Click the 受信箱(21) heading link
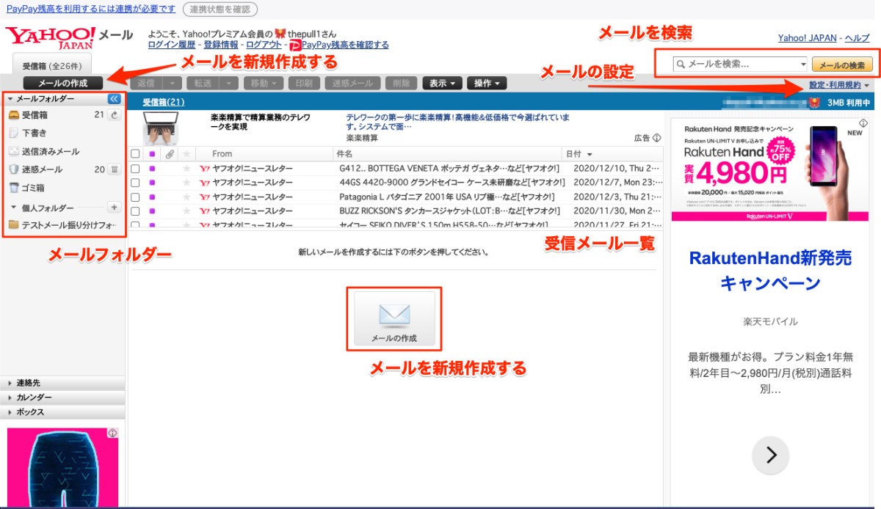The image size is (881, 509). click(164, 103)
